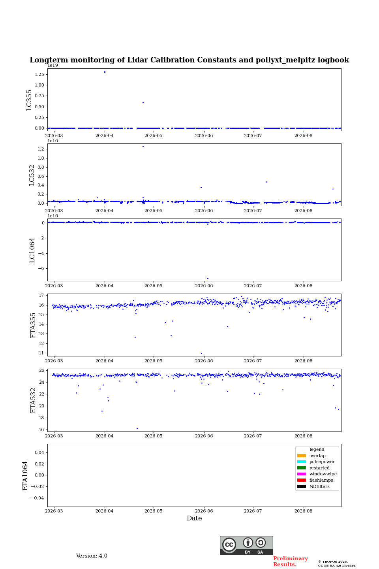Click the red 'Preliminary Results.' text
Viewport: 379px width, 569px height.
290,561
